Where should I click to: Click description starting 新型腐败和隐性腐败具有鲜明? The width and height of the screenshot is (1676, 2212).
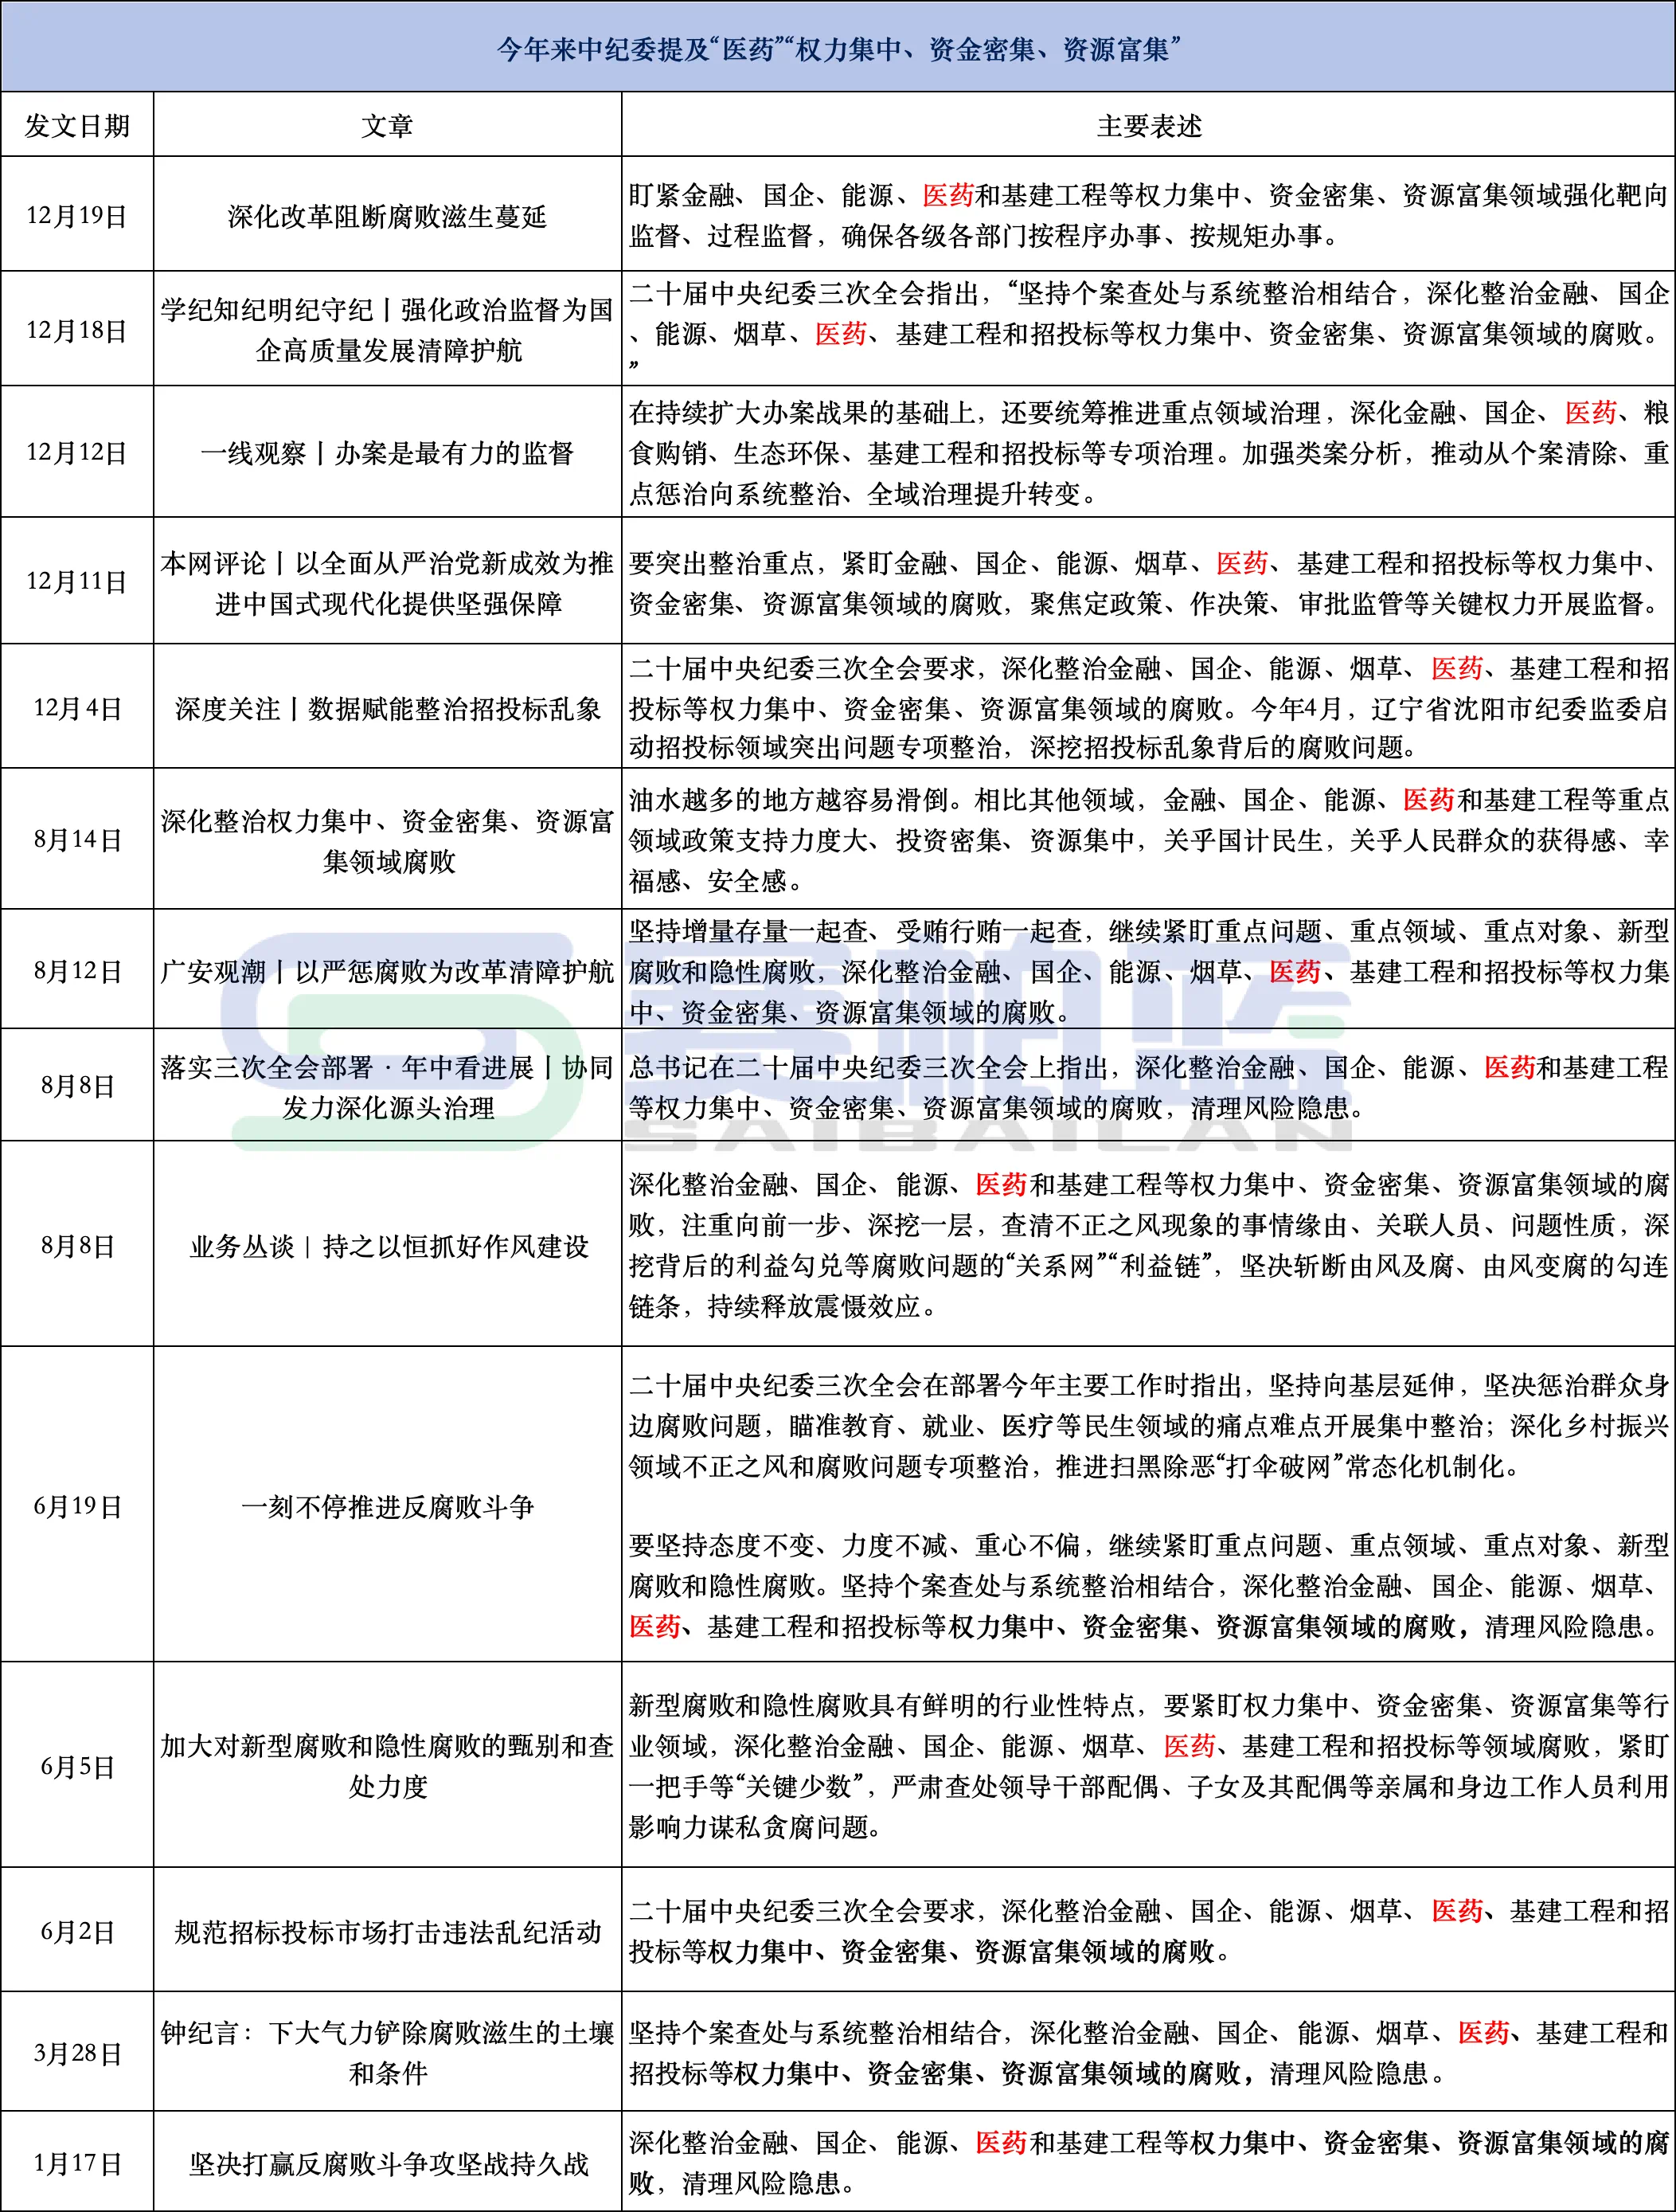1148,1766
